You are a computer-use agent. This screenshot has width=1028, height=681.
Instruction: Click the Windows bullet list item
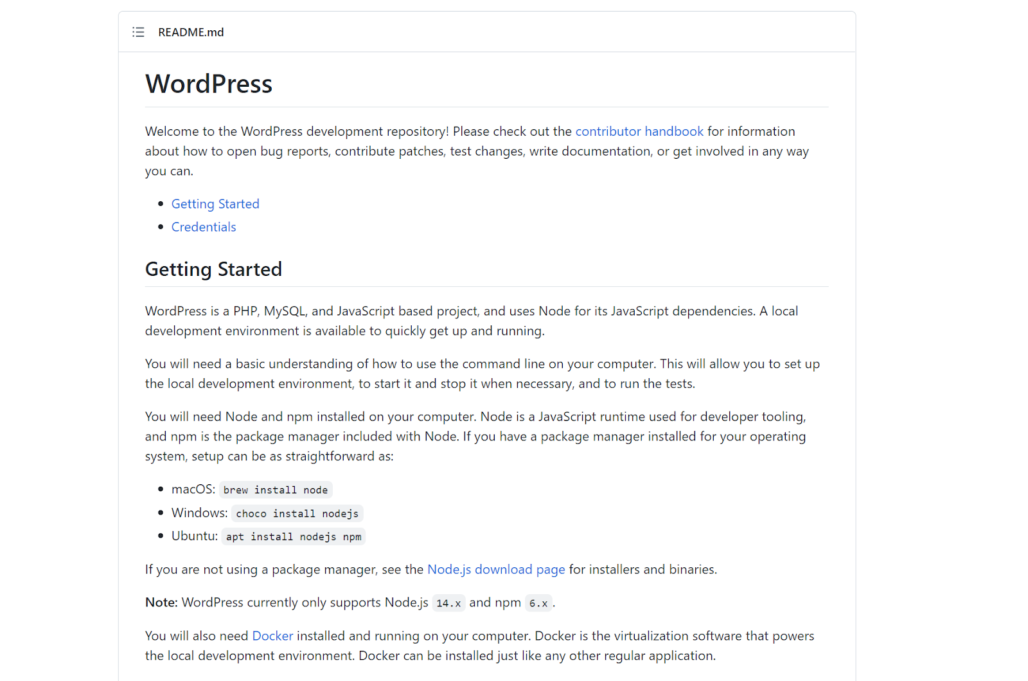point(199,513)
